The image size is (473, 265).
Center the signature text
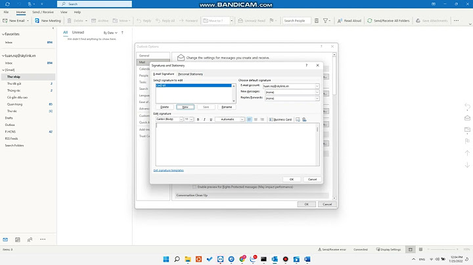click(x=256, y=119)
